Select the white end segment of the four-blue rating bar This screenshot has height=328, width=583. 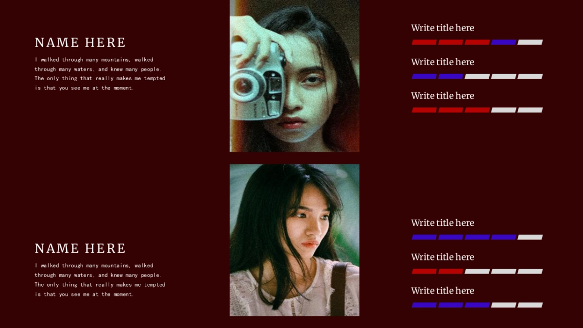click(x=530, y=237)
